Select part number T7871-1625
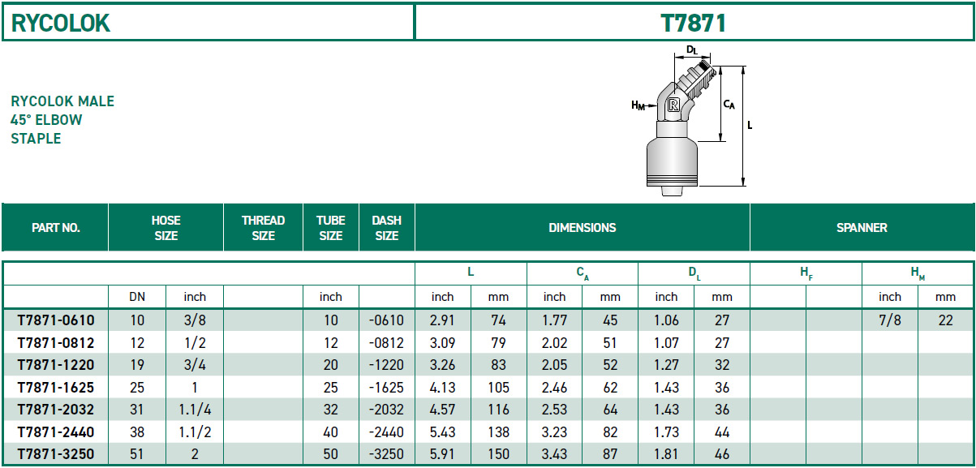Image resolution: width=976 pixels, height=468 pixels. (x=55, y=387)
